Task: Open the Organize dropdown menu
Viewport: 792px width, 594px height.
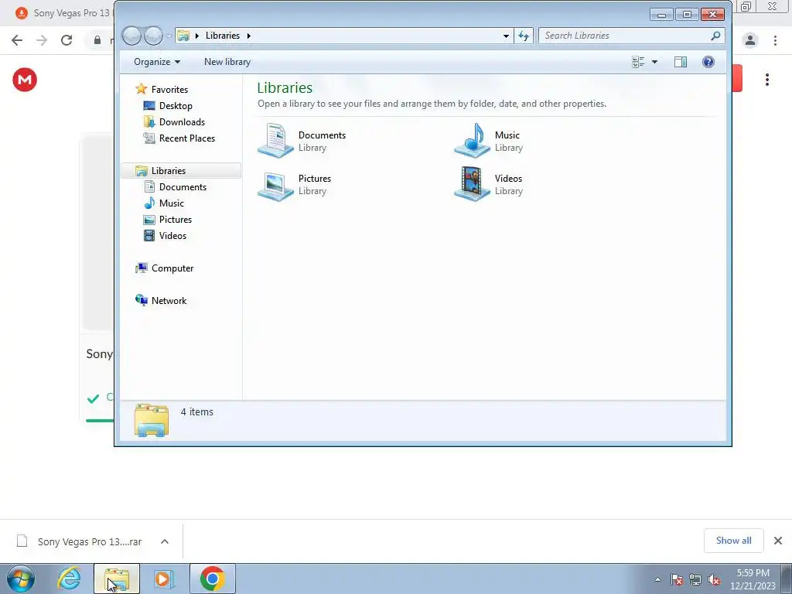Action: 156,62
